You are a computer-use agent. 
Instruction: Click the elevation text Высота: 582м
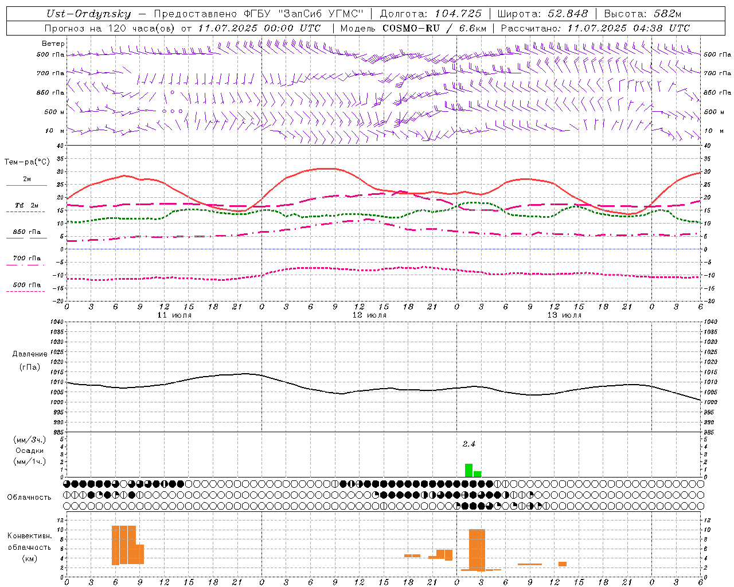tap(643, 14)
